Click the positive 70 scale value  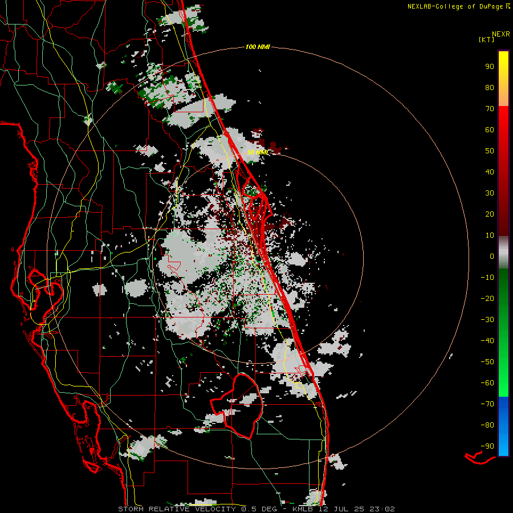[490, 109]
